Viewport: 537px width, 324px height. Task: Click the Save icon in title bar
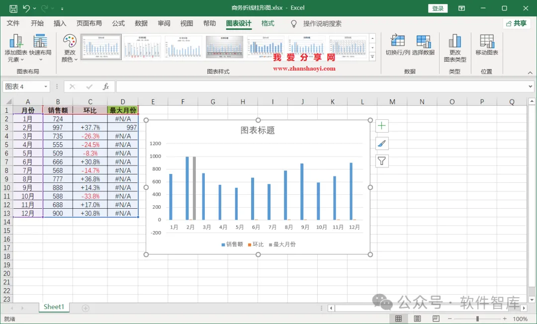(x=13, y=8)
